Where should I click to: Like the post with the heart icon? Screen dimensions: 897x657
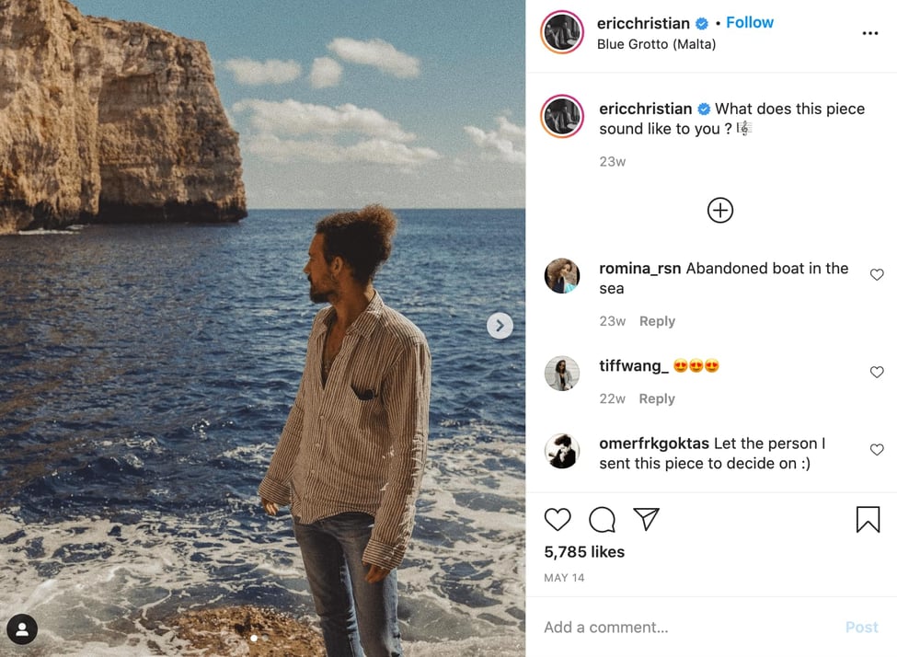click(558, 520)
